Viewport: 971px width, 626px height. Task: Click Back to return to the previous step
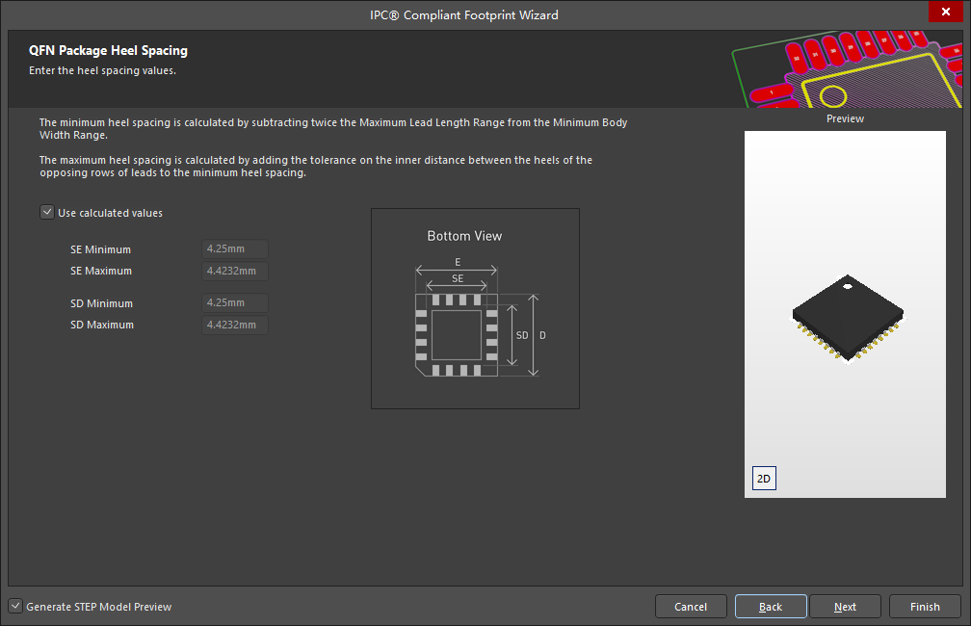pos(770,606)
